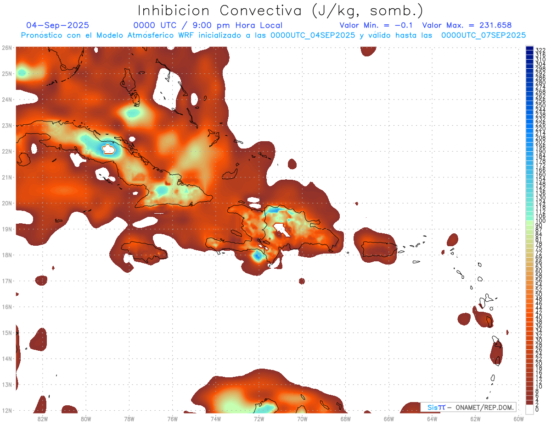
Task: Click the Inhibicion Convectiva chart title
Action: pos(281,10)
